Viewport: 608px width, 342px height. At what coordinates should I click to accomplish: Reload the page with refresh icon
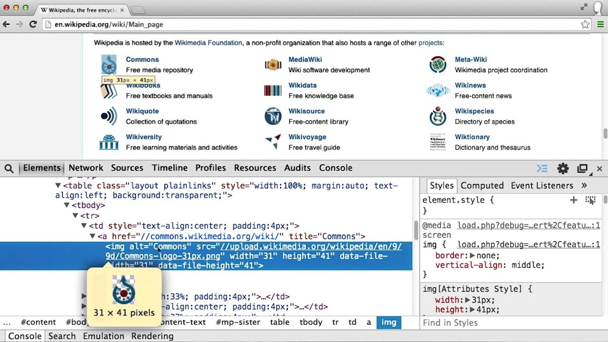[33, 24]
